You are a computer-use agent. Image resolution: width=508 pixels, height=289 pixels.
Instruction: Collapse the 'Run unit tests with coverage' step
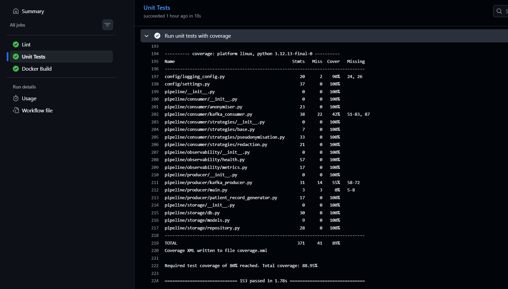pyautogui.click(x=147, y=36)
